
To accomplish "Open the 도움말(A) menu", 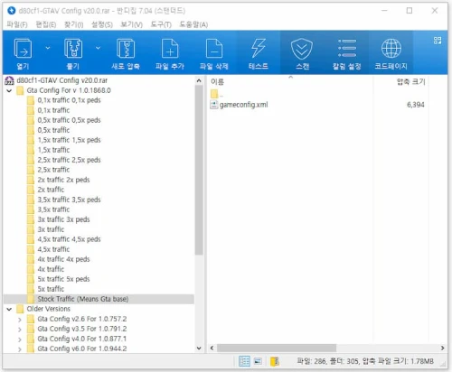I will point(193,24).
